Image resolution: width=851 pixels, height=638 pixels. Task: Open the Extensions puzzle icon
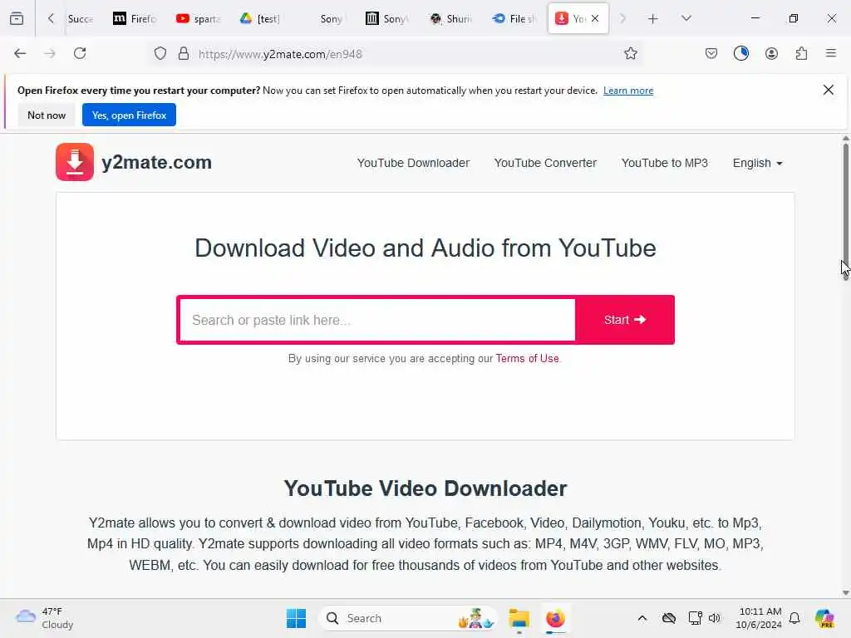point(801,53)
